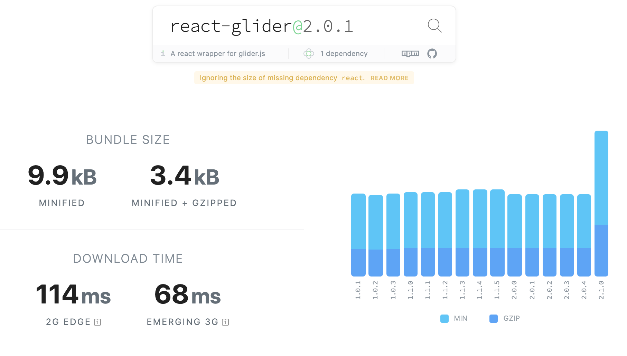Click the dependency tree icon
Viewport: 627px width, 356px height.
click(x=309, y=54)
